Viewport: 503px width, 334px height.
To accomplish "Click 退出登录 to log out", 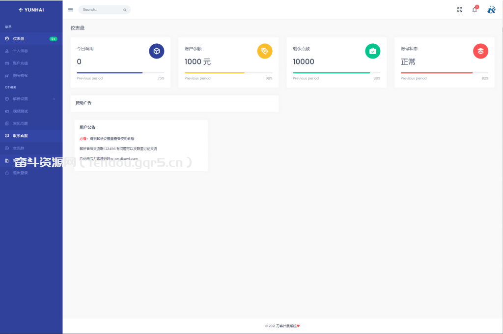I will coord(20,173).
